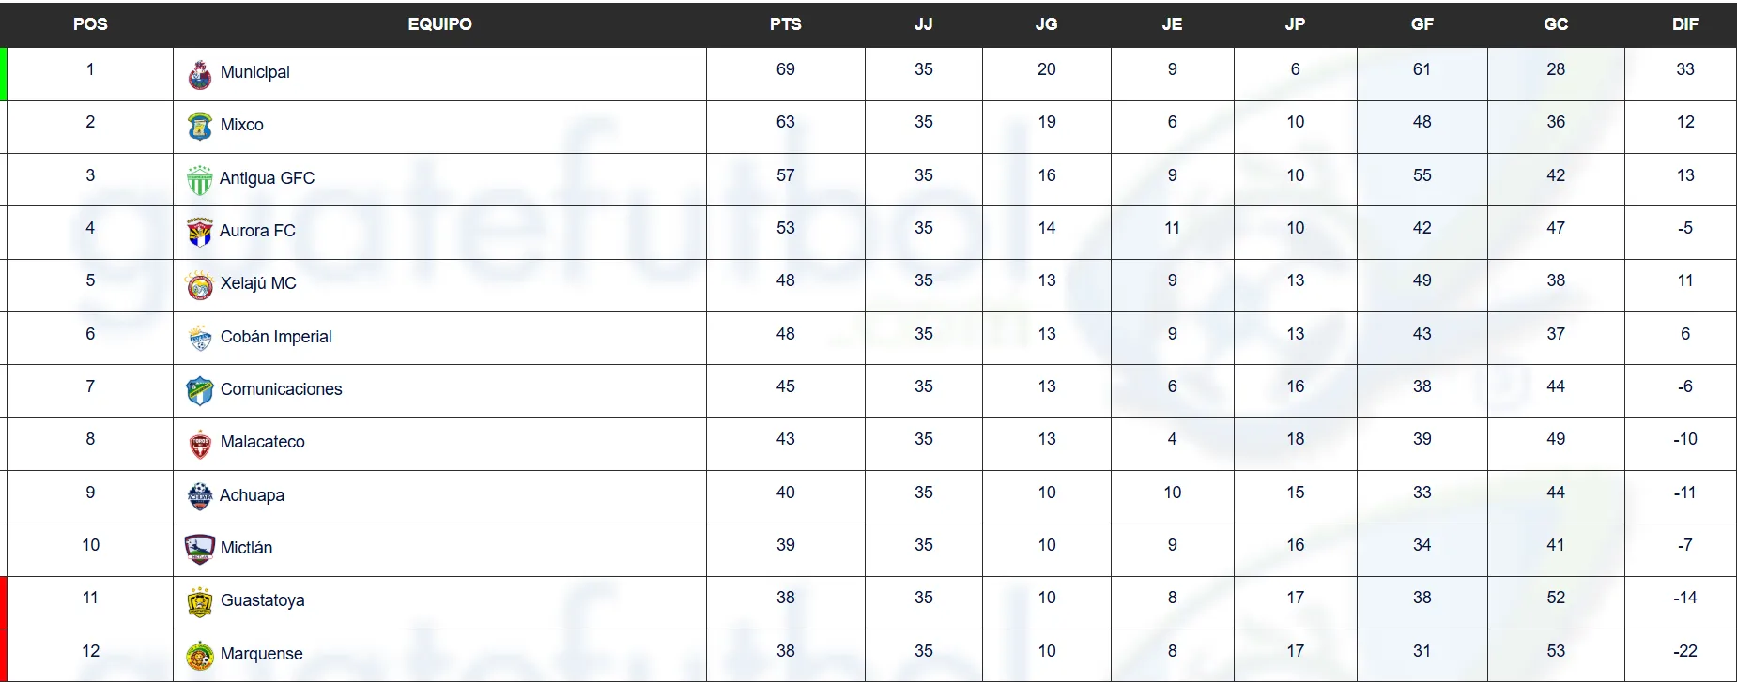Click the Mictlán team crest icon
This screenshot has width=1737, height=682.
[x=199, y=549]
